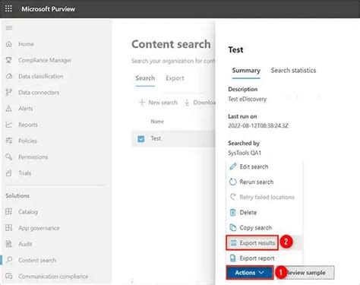Click the Microsoft Purview title
Image resolution: width=360 pixels, height=285 pixels.
pos(49,9)
